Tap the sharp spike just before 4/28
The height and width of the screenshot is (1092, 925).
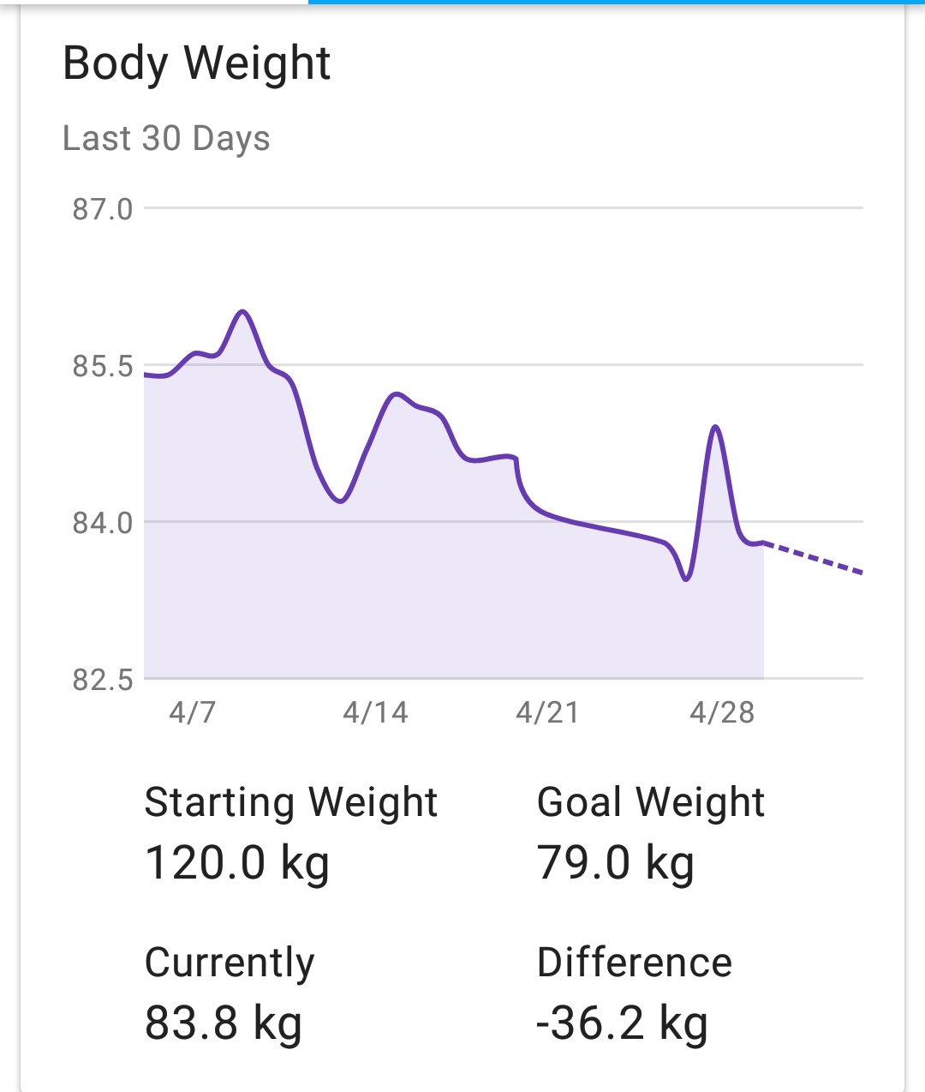point(715,427)
